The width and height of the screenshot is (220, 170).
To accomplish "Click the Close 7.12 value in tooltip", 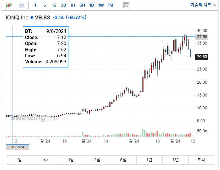I will pyautogui.click(x=62, y=37).
